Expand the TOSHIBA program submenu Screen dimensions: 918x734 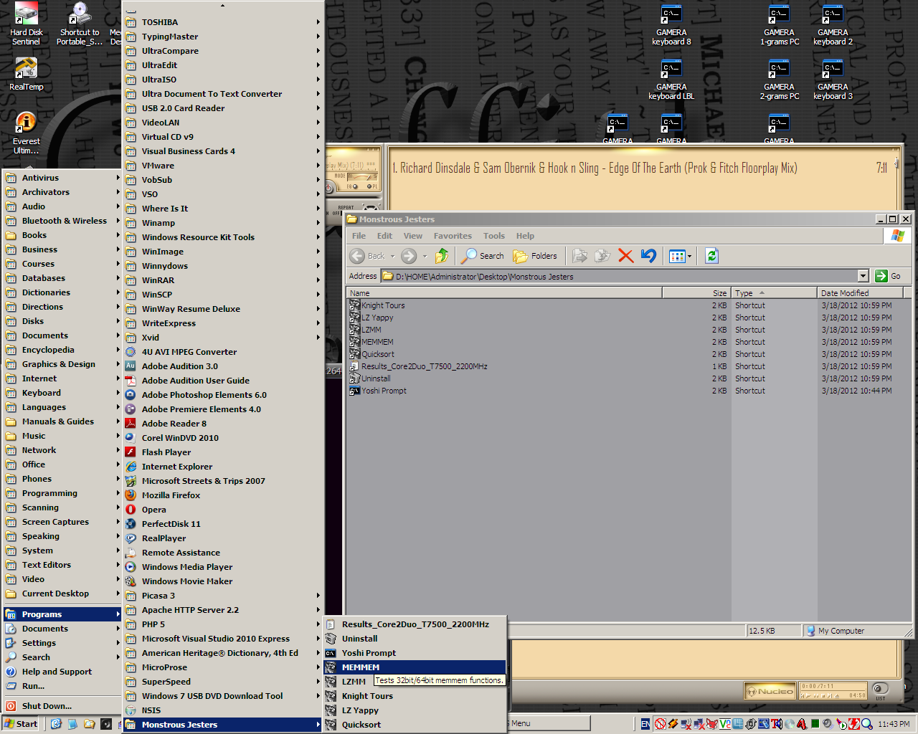tap(224, 22)
